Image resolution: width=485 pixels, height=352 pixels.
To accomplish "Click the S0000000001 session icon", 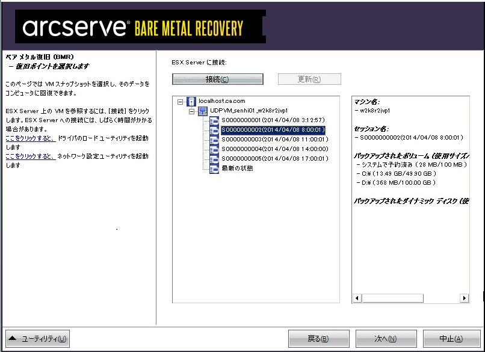I will [x=214, y=120].
